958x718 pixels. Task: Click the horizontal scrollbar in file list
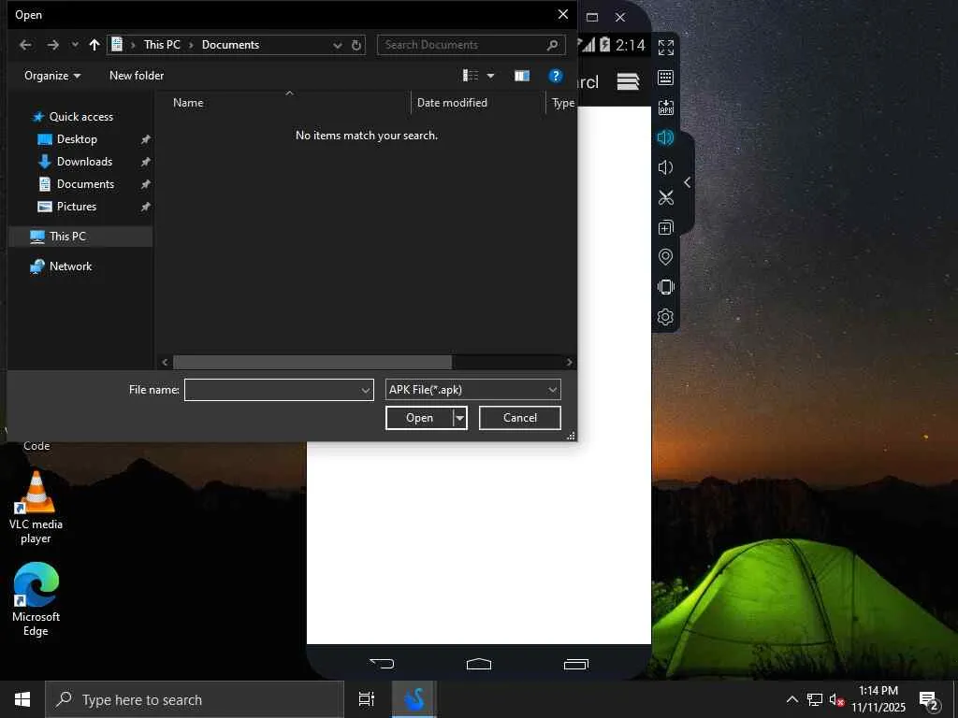pos(312,362)
